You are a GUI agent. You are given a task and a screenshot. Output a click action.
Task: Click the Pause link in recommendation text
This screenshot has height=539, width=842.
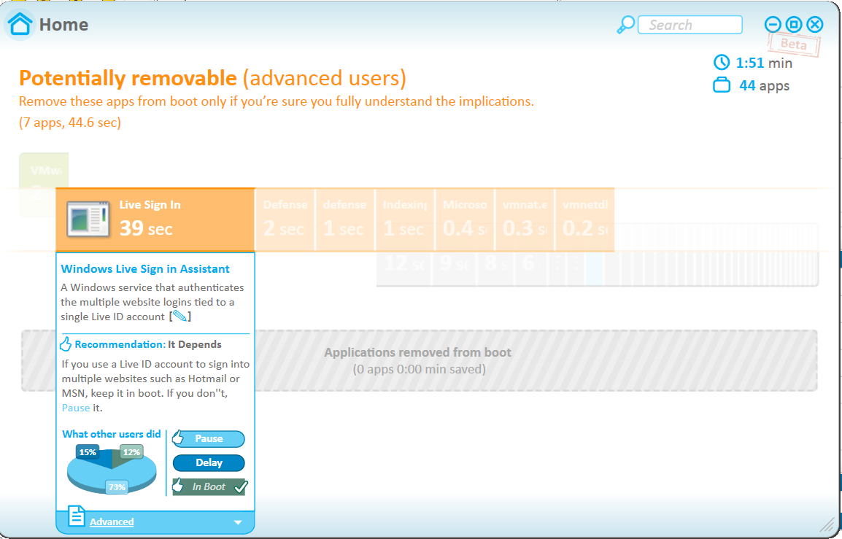(76, 408)
